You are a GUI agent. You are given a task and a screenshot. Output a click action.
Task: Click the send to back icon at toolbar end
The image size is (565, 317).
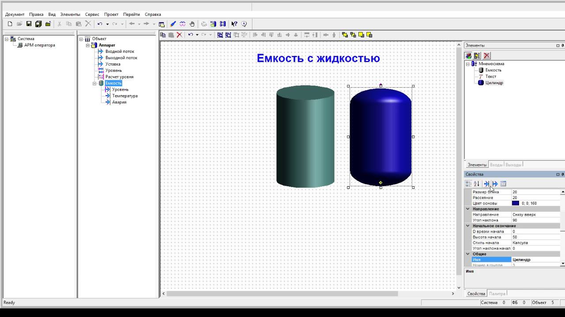click(x=369, y=35)
